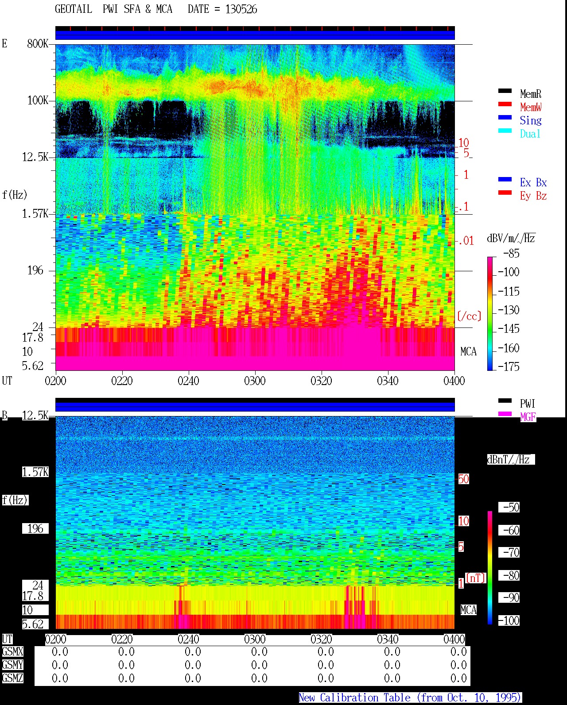
Task: Select the Ey Bz legend label
Action: point(533,196)
